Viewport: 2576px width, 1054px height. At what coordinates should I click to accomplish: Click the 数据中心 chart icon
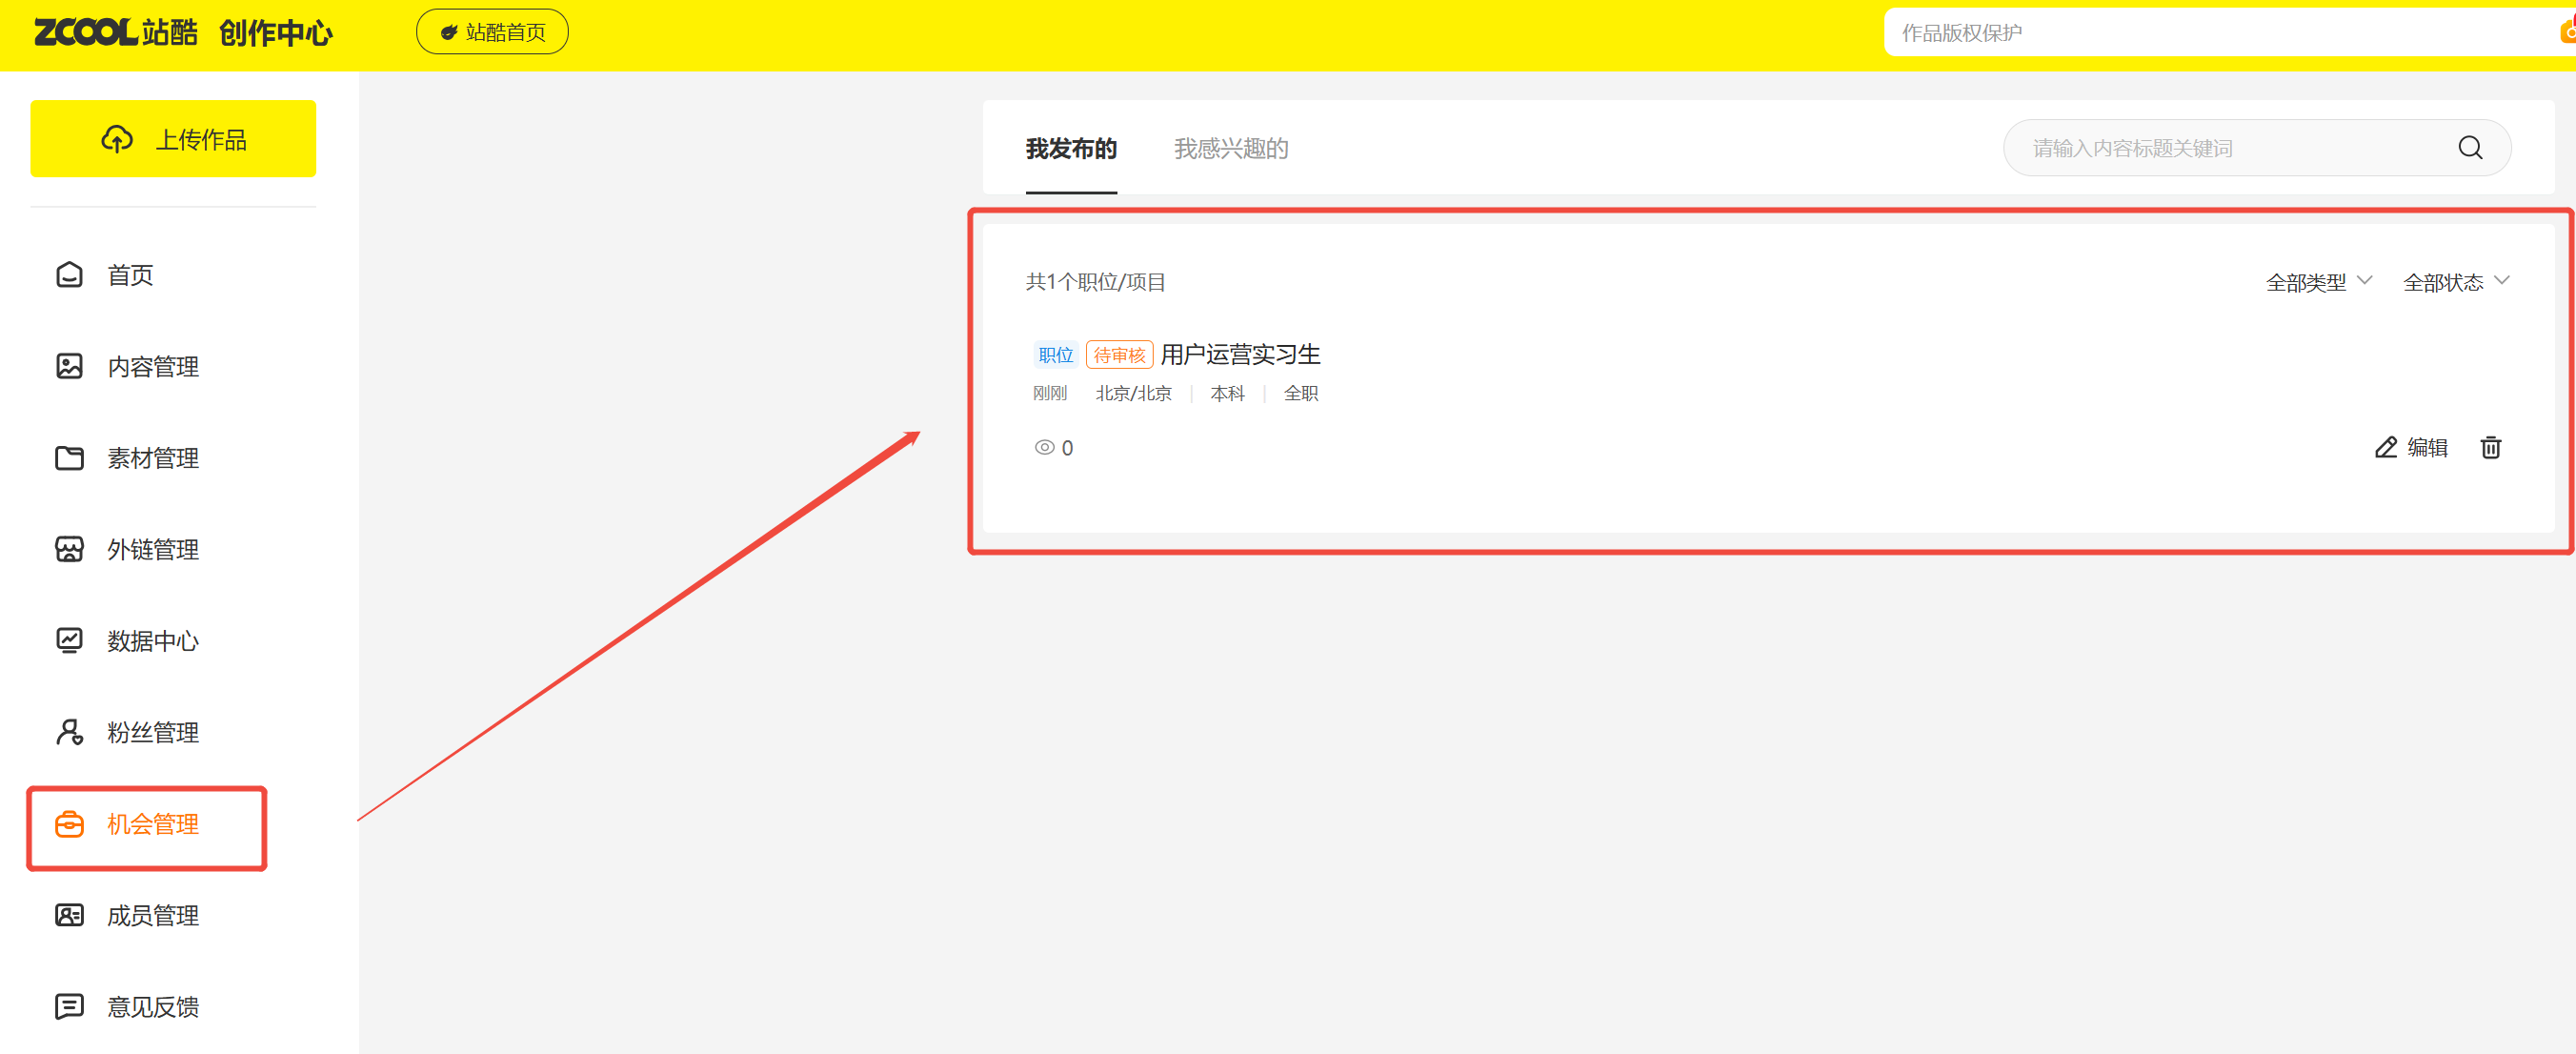click(x=69, y=640)
